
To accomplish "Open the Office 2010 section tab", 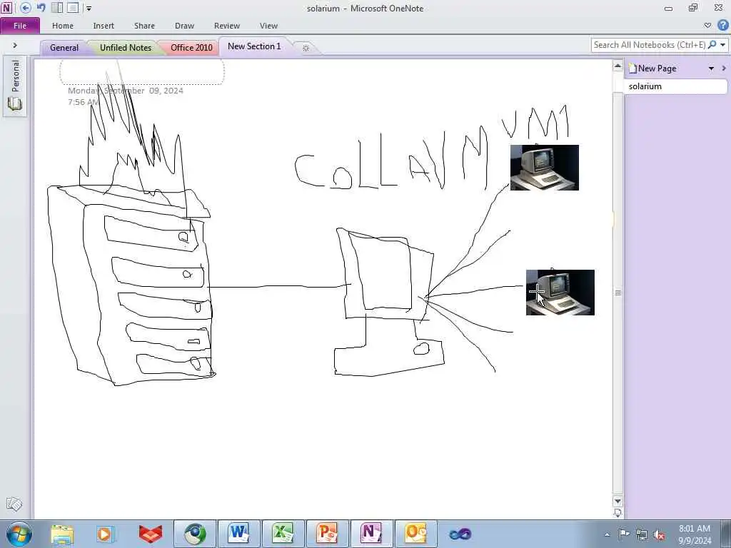I will (191, 48).
